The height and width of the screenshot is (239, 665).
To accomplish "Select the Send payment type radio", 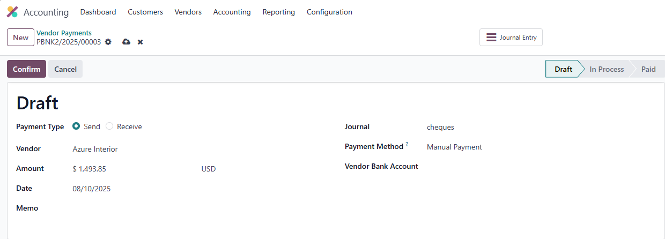I will (76, 126).
